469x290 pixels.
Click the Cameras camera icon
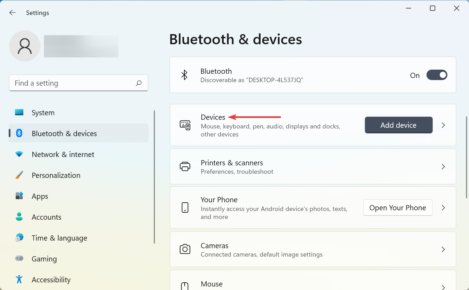tap(185, 249)
